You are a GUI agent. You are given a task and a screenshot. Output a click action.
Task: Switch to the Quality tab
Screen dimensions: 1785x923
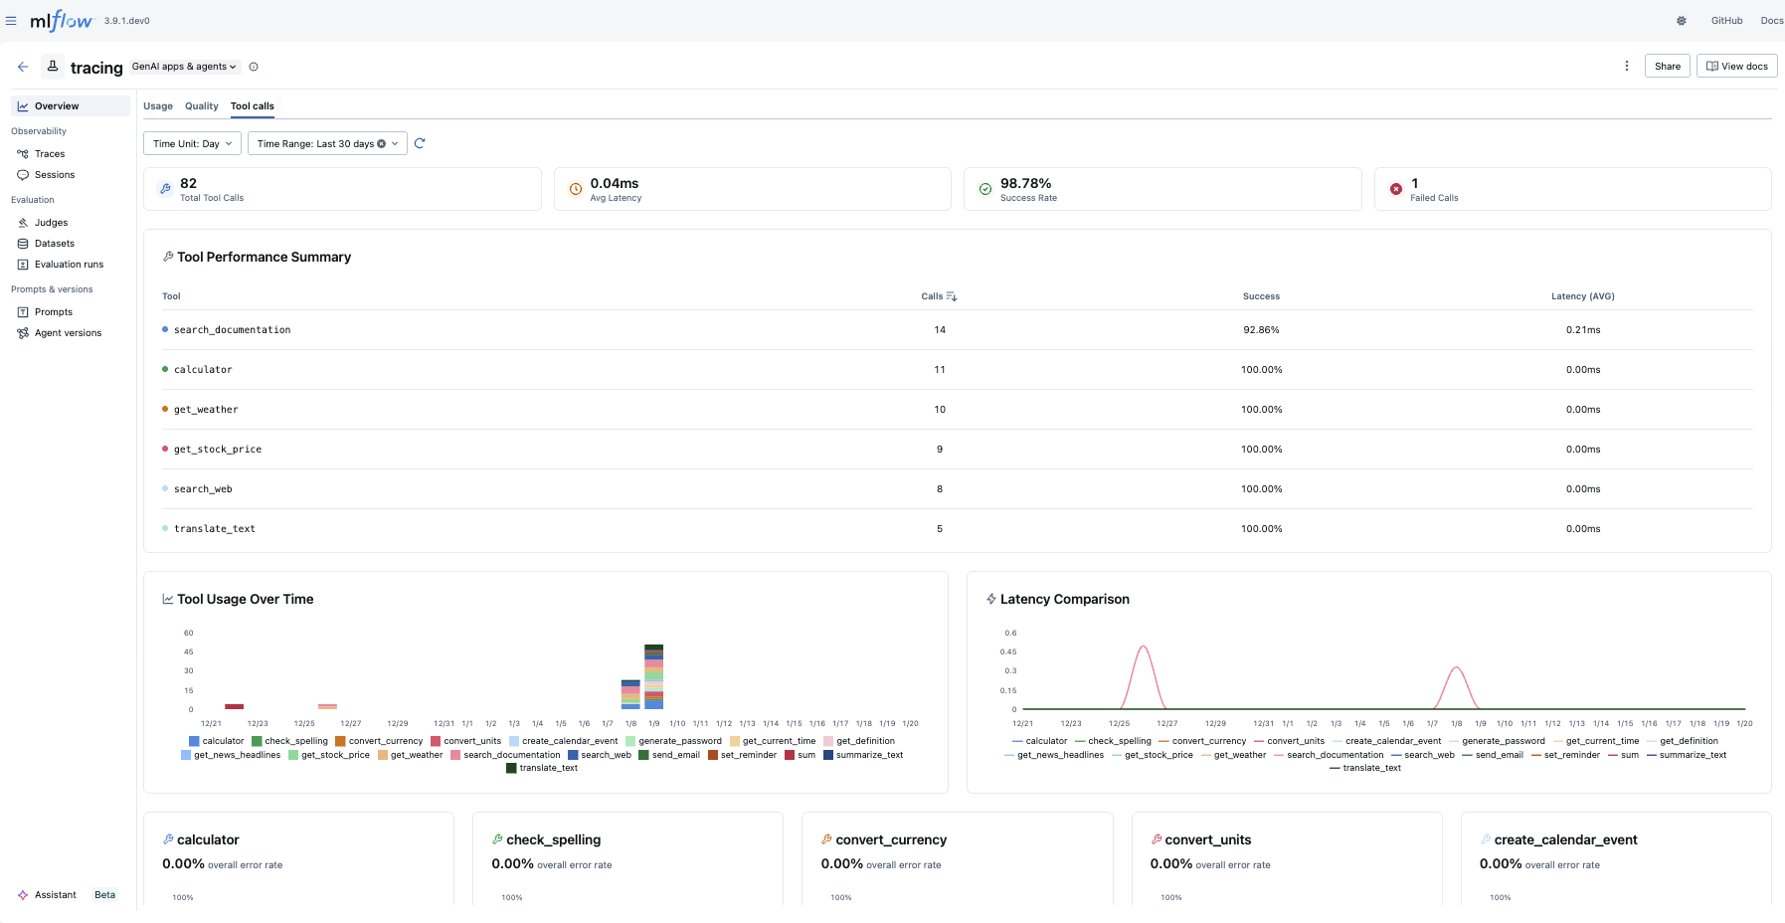click(x=201, y=105)
